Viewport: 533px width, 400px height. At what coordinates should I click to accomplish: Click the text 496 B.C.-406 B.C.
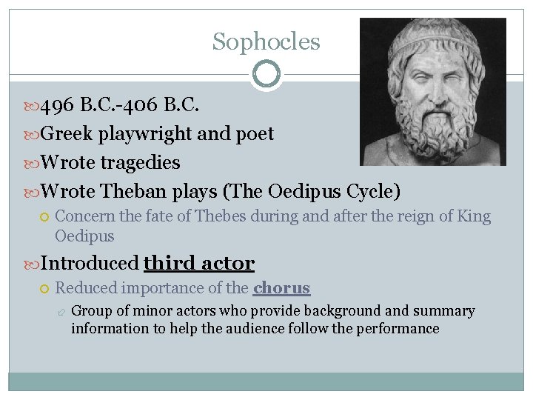coord(119,104)
